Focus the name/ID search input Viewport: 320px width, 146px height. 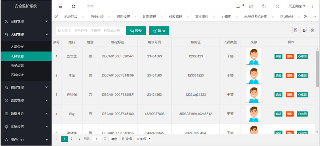click(x=90, y=31)
